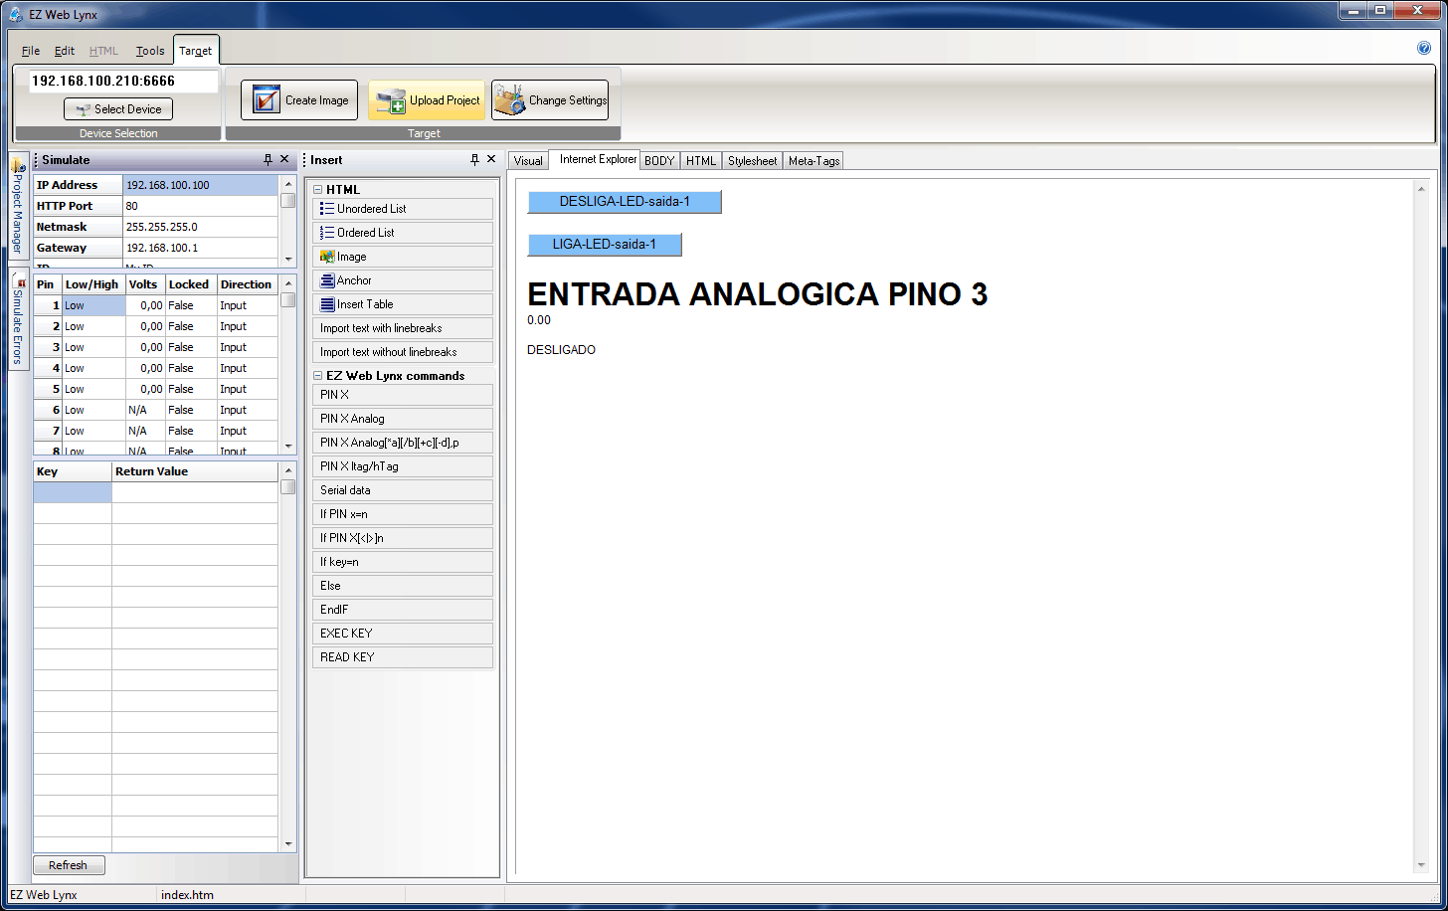Open the Simulate panel options grip
This screenshot has width=1448, height=911.
coord(37,160)
